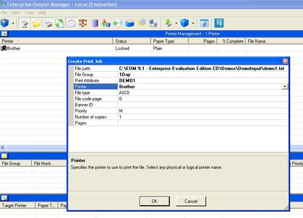Screen dimensions: 303x218
Task: Click OK to create the print job
Action: 155,201
